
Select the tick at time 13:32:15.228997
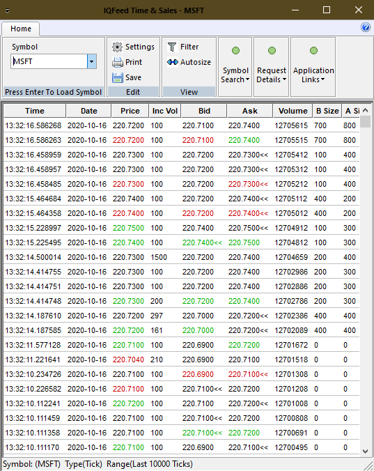tap(182, 228)
